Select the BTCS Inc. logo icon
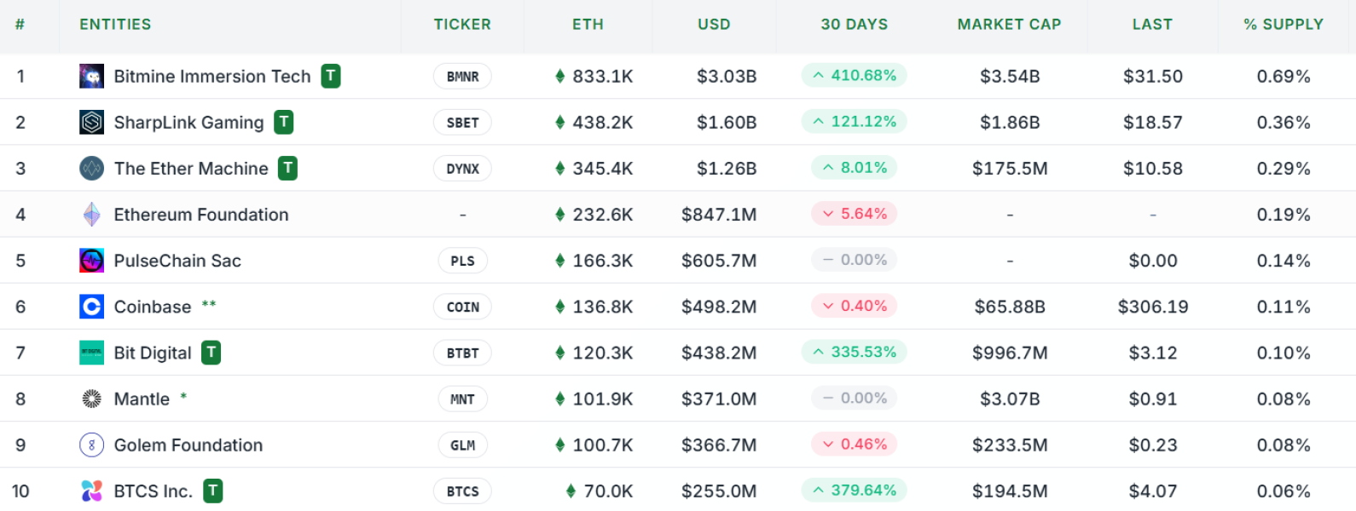This screenshot has width=1356, height=511. pyautogui.click(x=91, y=490)
